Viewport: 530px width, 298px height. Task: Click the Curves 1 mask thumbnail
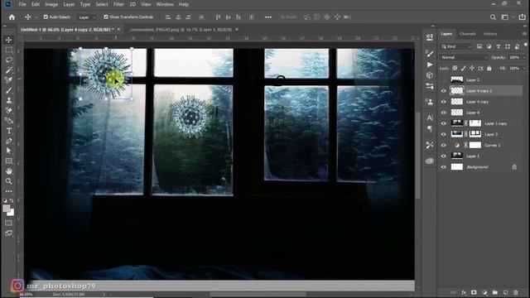[x=475, y=146]
